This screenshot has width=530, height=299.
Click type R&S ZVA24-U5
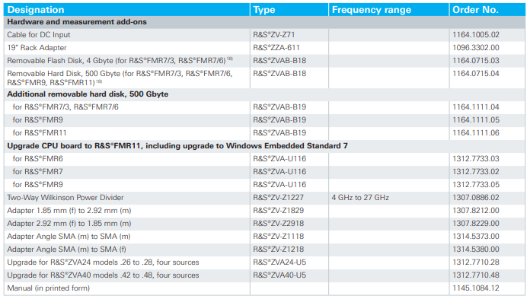(x=279, y=262)
